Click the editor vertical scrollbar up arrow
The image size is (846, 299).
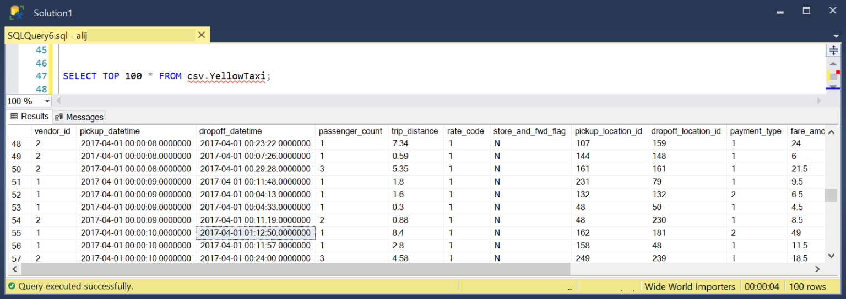833,64
